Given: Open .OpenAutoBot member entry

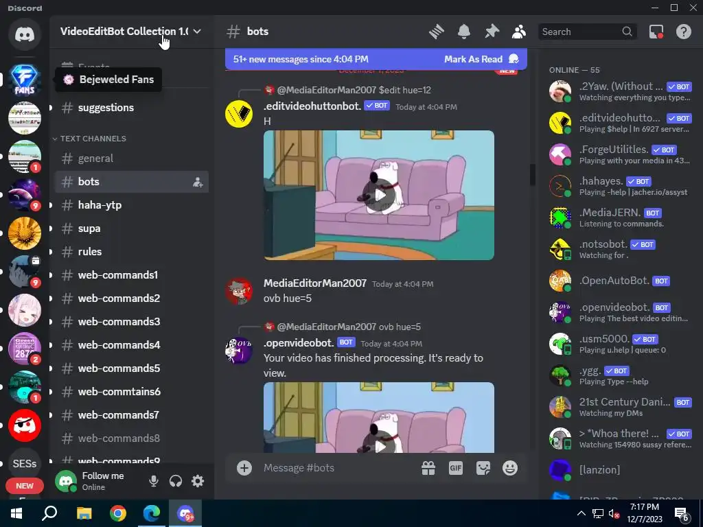Looking at the screenshot, I should click(x=621, y=281).
